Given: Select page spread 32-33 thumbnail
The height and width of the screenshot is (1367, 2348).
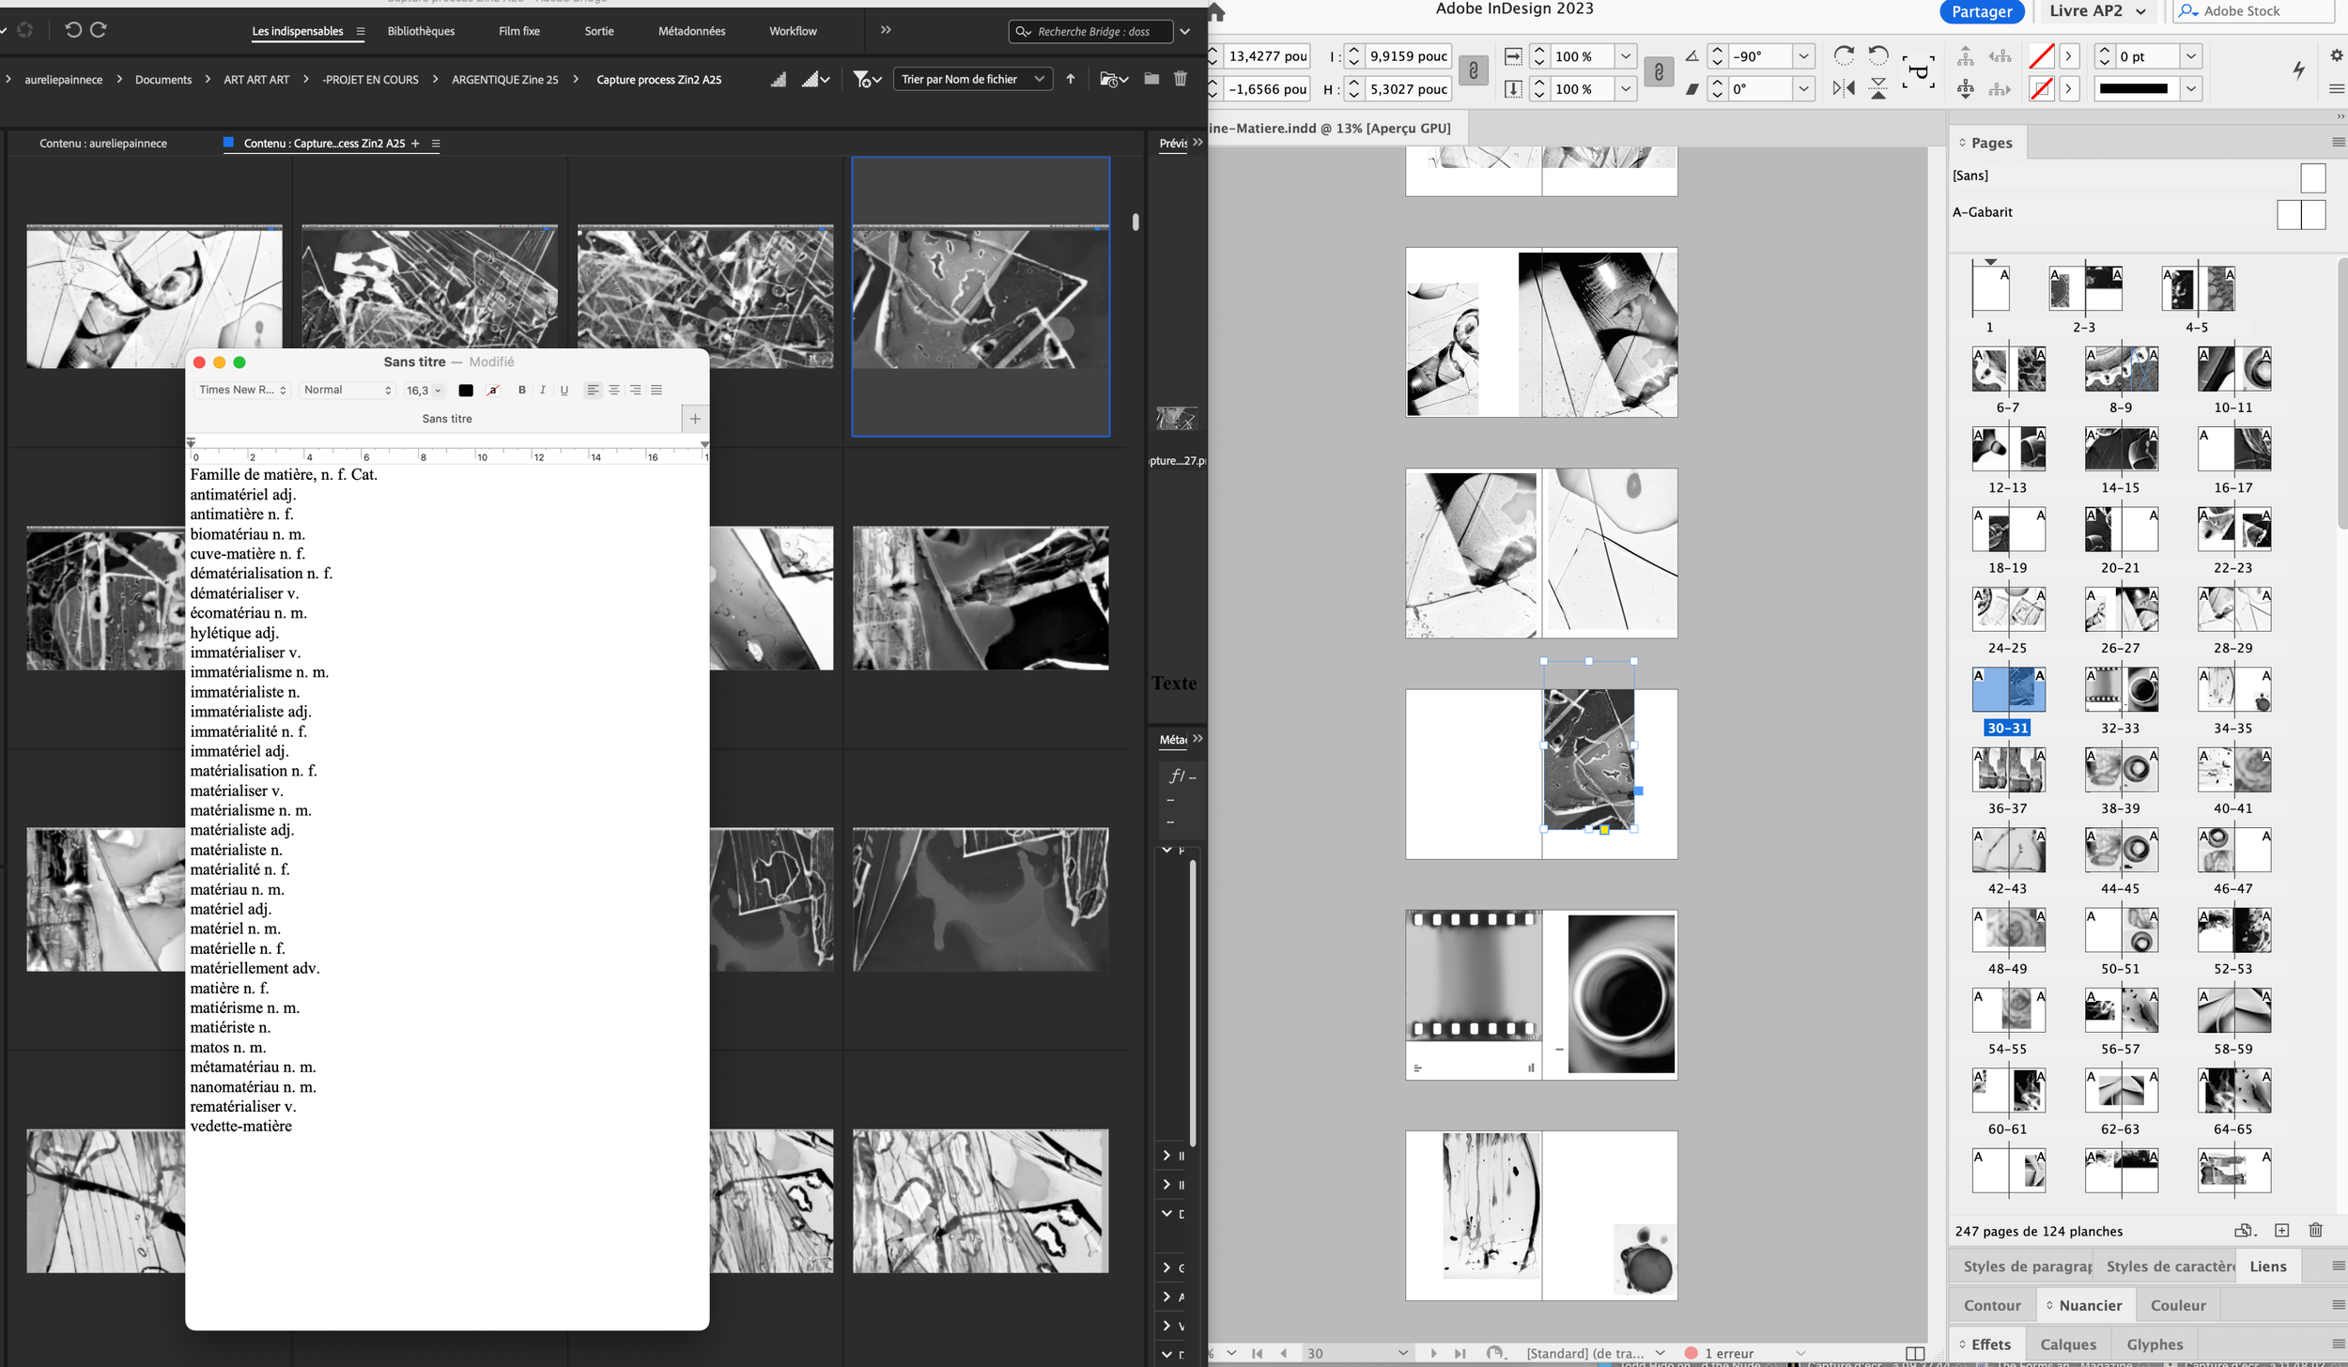Looking at the screenshot, I should [2120, 690].
